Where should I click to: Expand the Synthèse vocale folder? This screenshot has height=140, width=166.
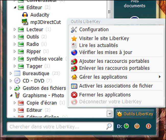(15, 59)
